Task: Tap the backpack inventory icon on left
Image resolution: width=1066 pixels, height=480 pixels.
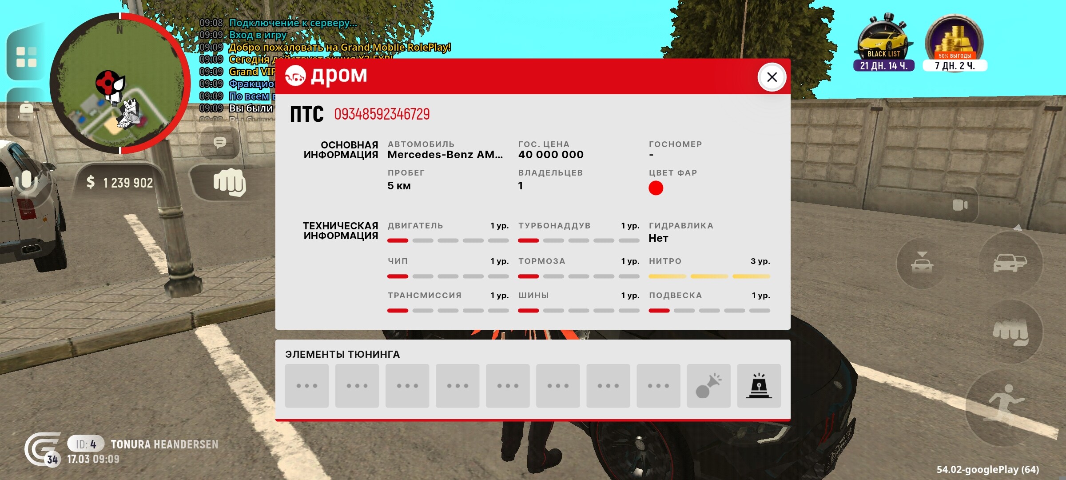Action: (26, 110)
